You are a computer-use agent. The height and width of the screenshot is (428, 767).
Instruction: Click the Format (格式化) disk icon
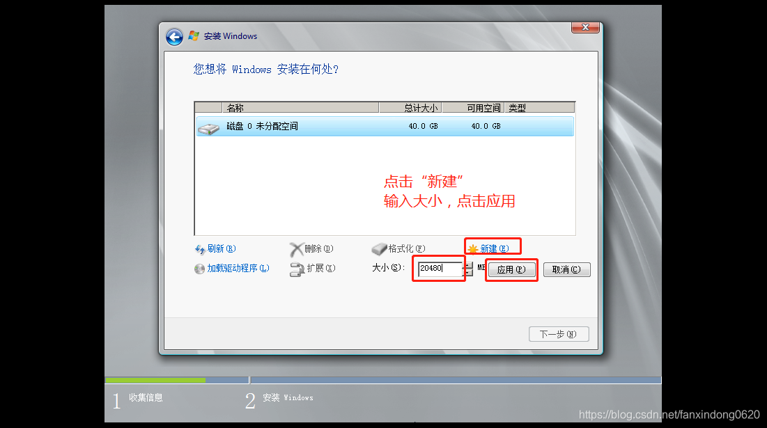point(378,248)
